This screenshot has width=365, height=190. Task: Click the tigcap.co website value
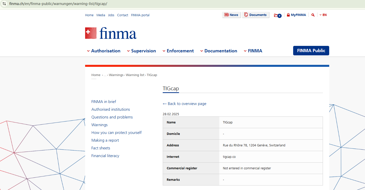[x=229, y=157]
